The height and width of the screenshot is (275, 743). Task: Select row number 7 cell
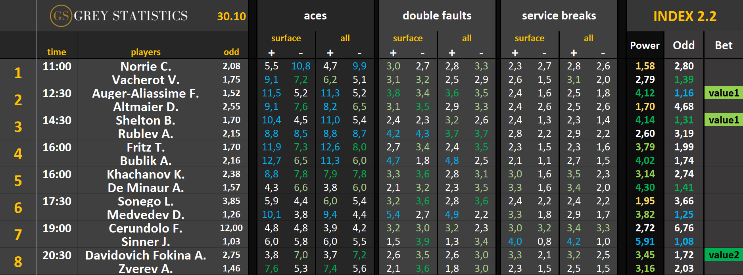pos(18,235)
